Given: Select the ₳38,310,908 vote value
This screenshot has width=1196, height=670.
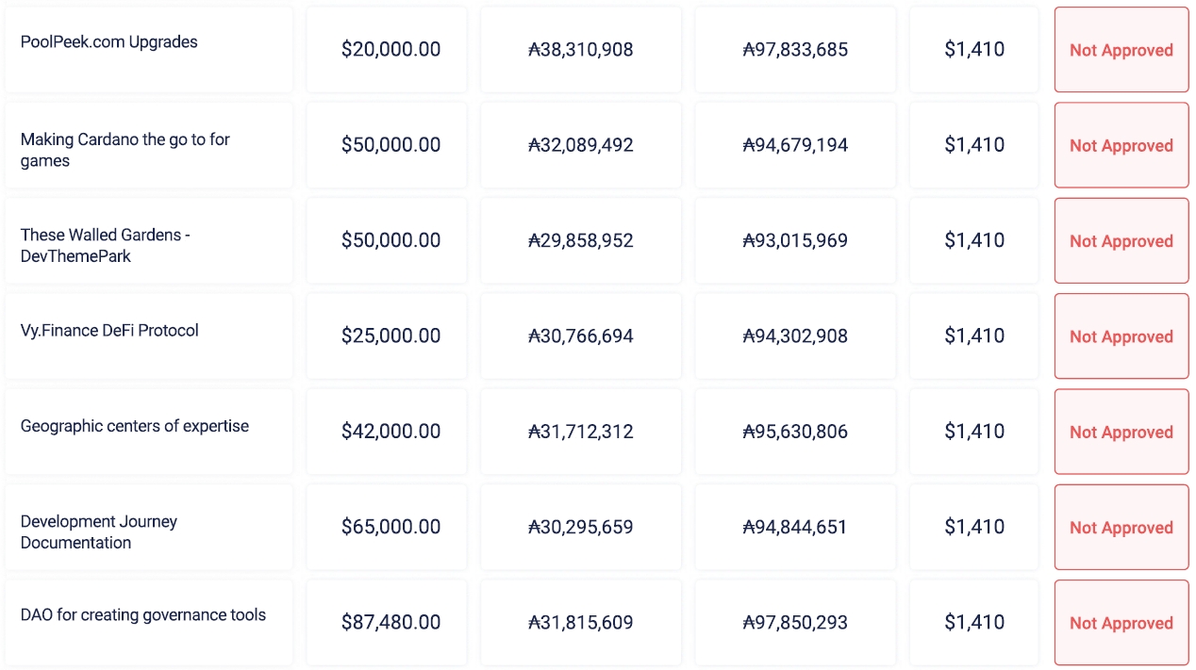Looking at the screenshot, I should coord(581,50).
